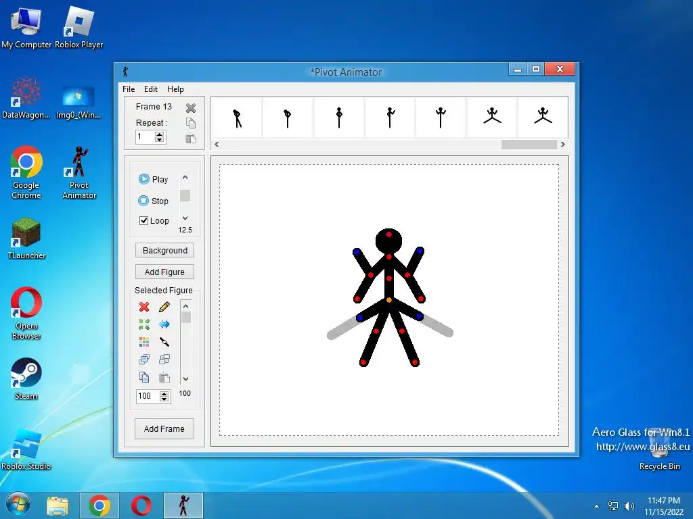Select the TLauncher desktop shortcut

coord(26,239)
